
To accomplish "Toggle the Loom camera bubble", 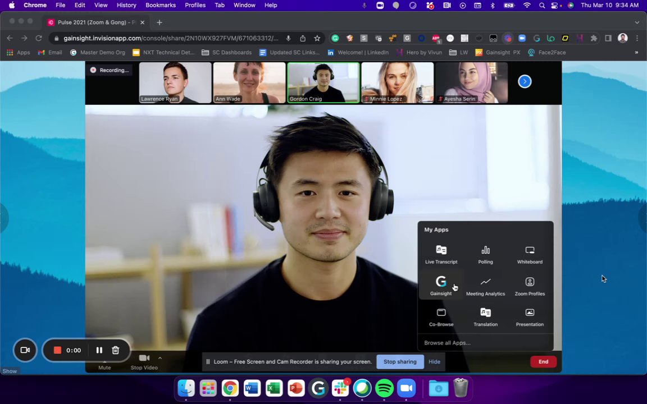I will tap(25, 350).
